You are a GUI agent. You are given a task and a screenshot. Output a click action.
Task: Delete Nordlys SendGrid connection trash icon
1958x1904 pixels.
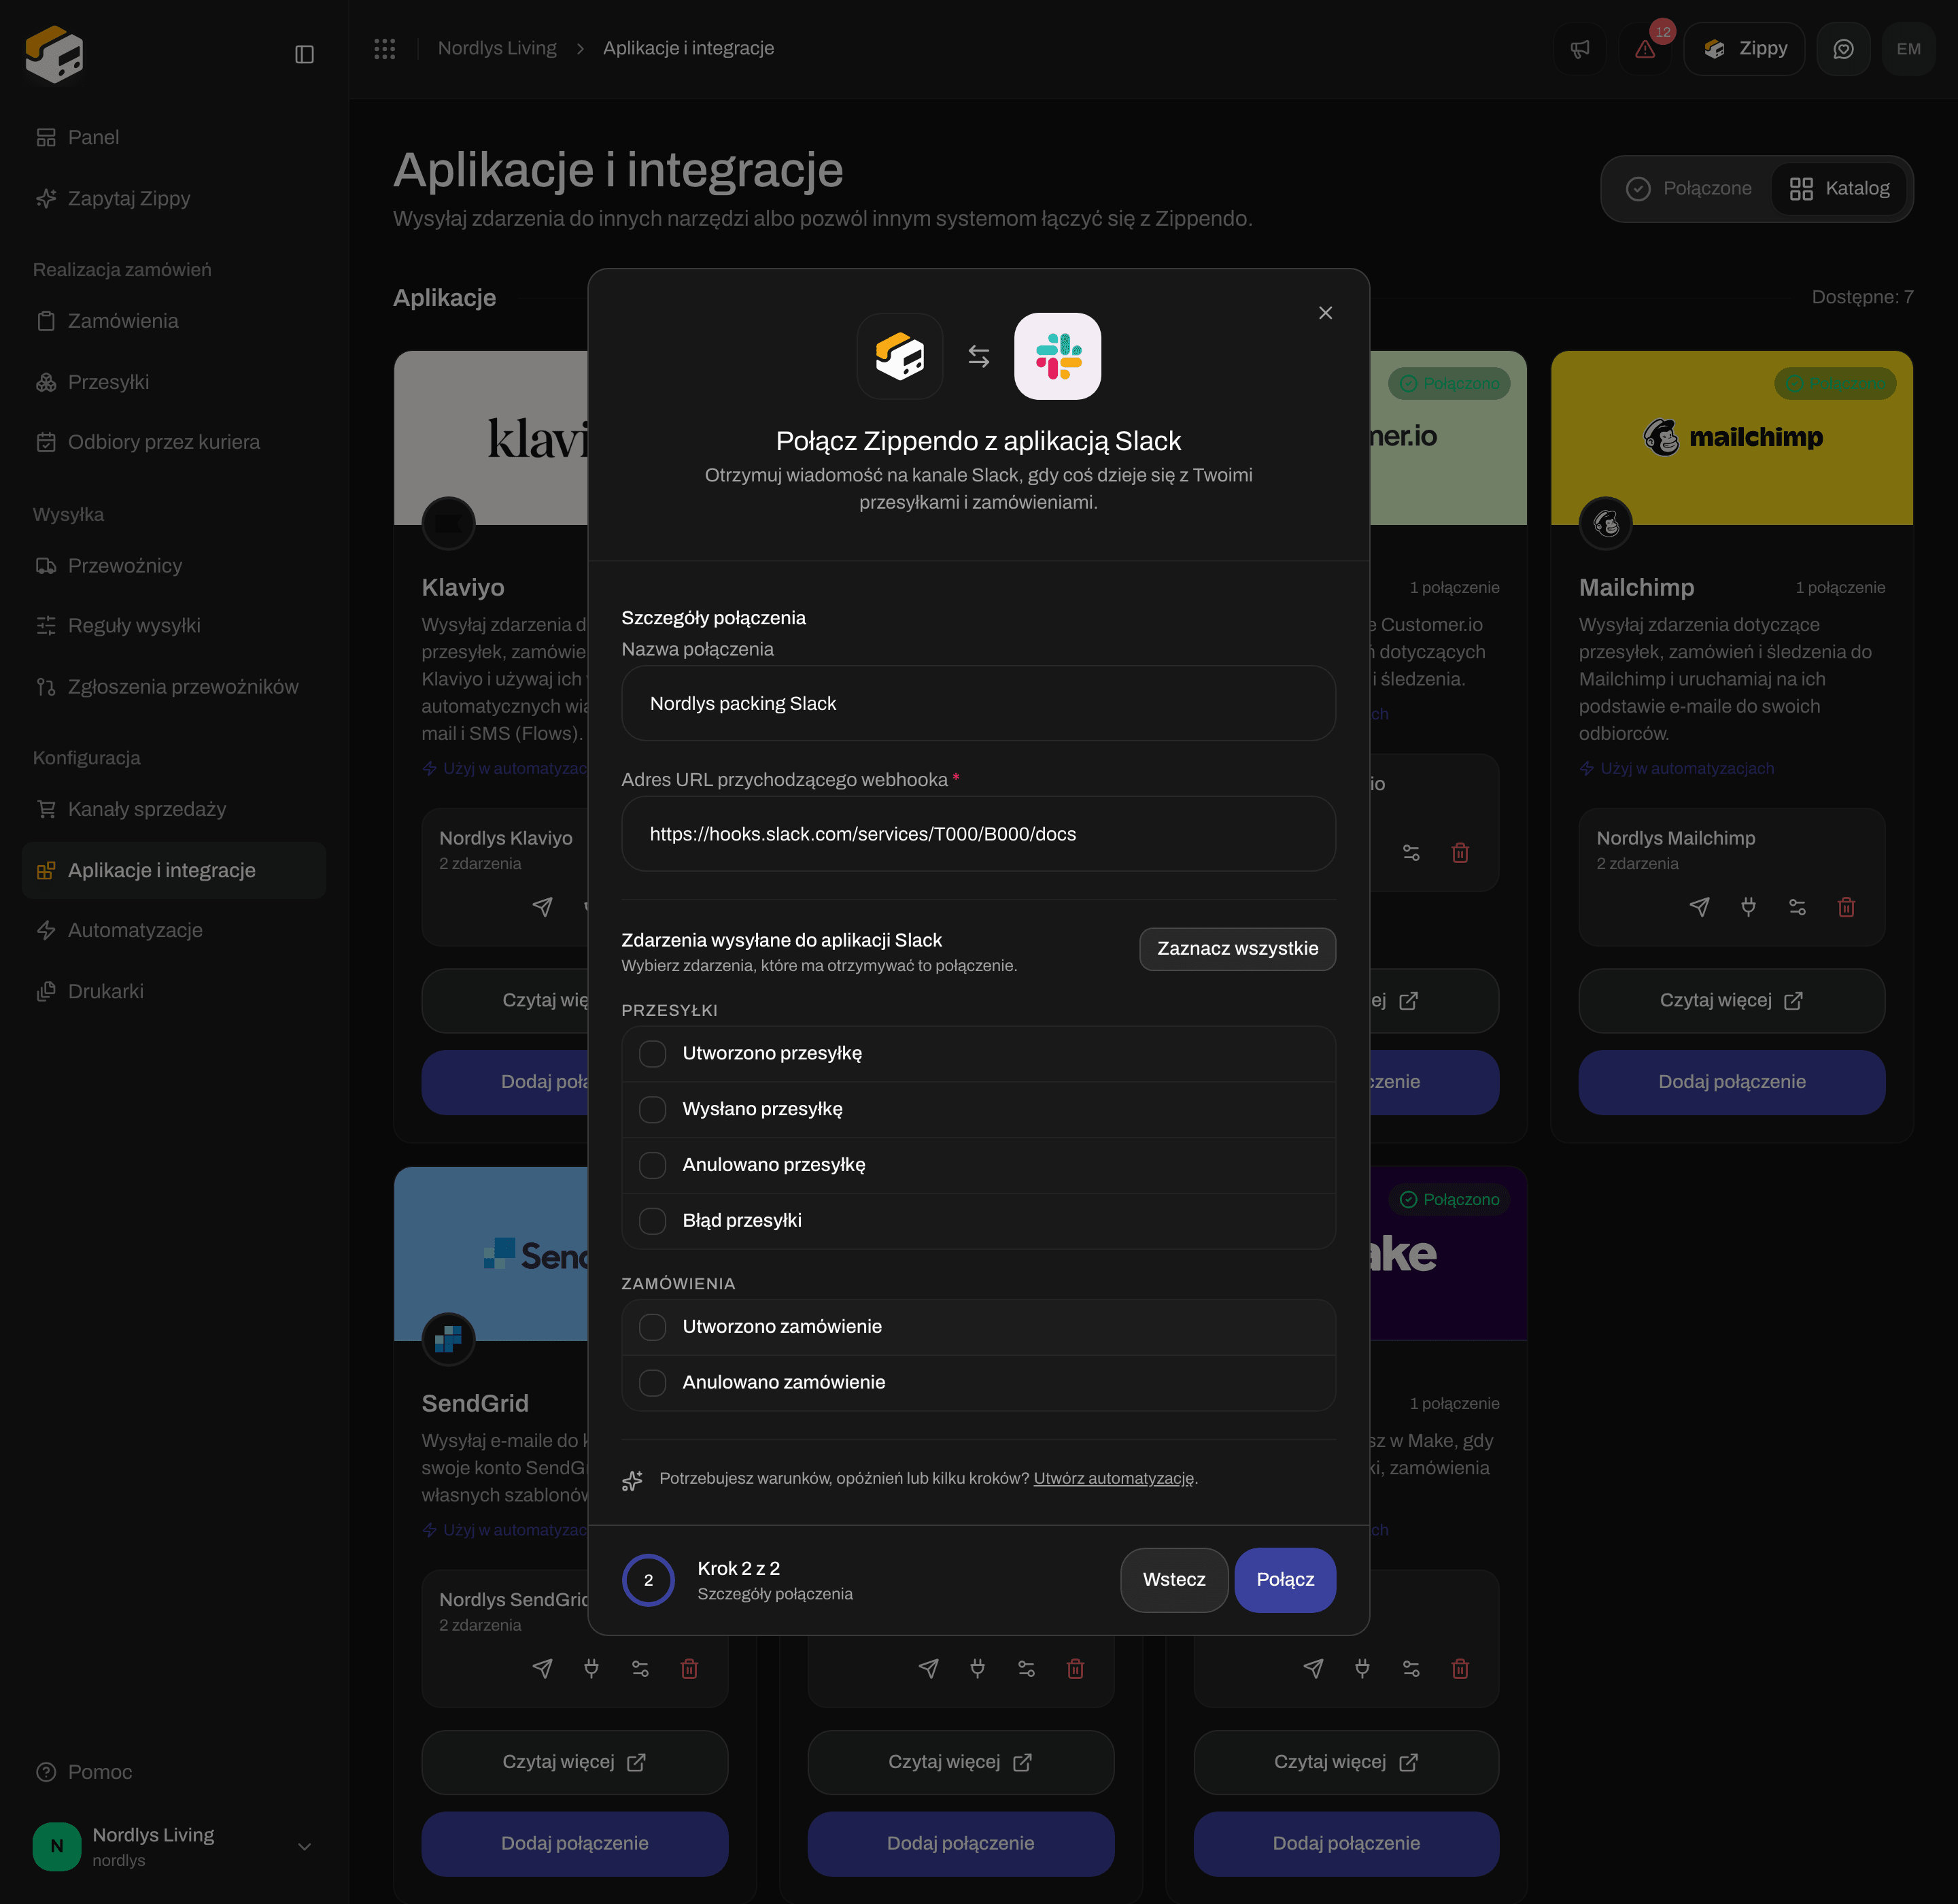tap(689, 1669)
